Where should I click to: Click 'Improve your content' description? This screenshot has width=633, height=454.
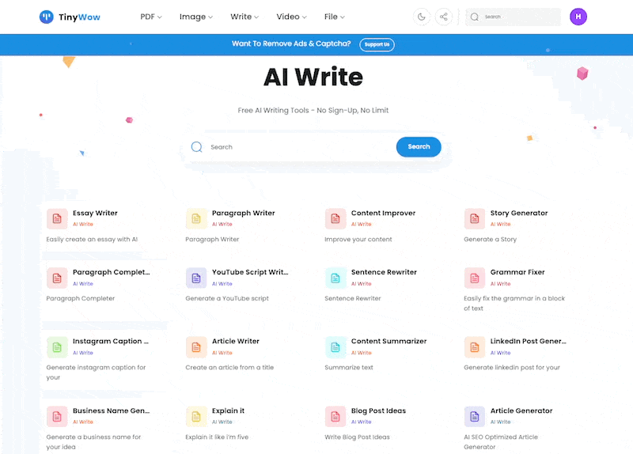[x=358, y=240]
